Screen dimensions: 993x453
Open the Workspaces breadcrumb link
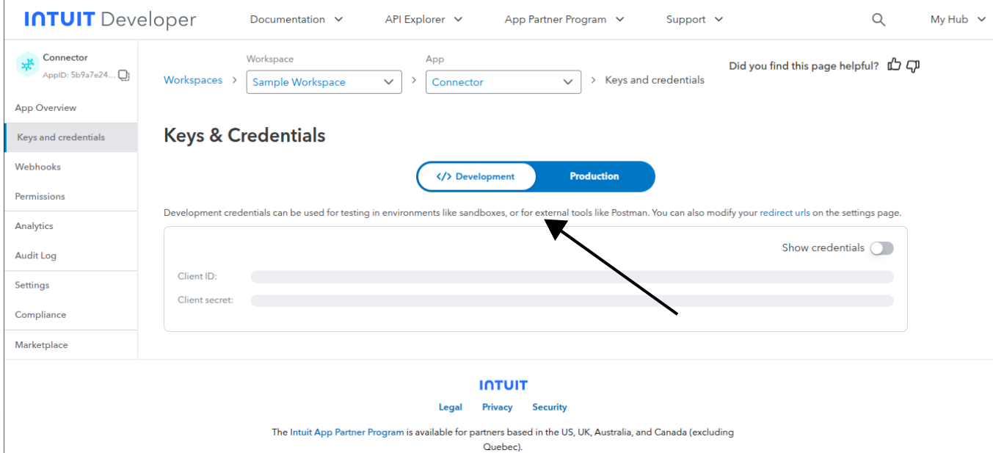click(x=193, y=80)
